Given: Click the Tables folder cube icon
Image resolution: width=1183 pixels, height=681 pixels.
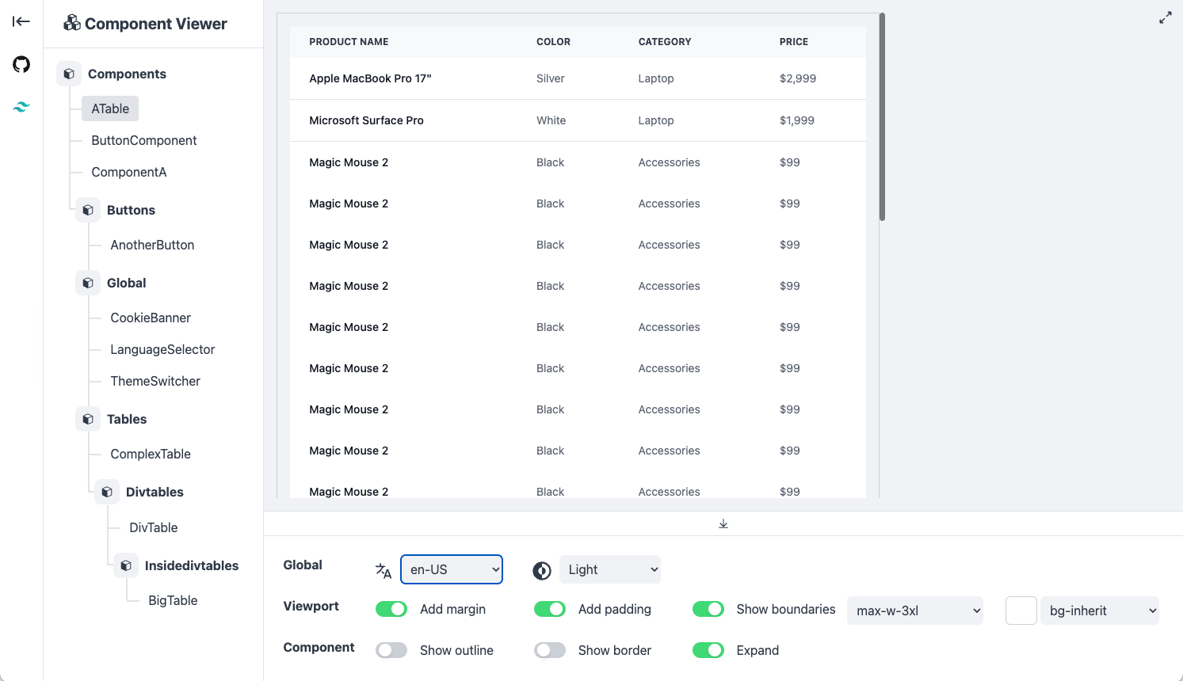Looking at the screenshot, I should [88, 419].
